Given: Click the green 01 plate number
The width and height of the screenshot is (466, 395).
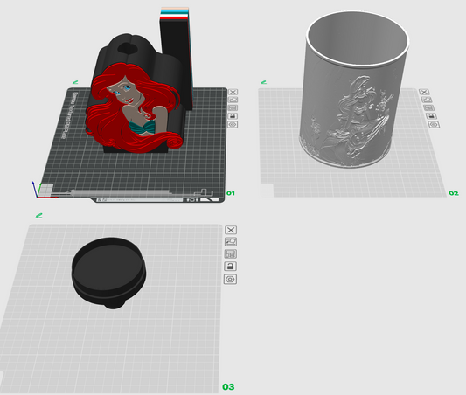Looking at the screenshot, I should [x=231, y=193].
